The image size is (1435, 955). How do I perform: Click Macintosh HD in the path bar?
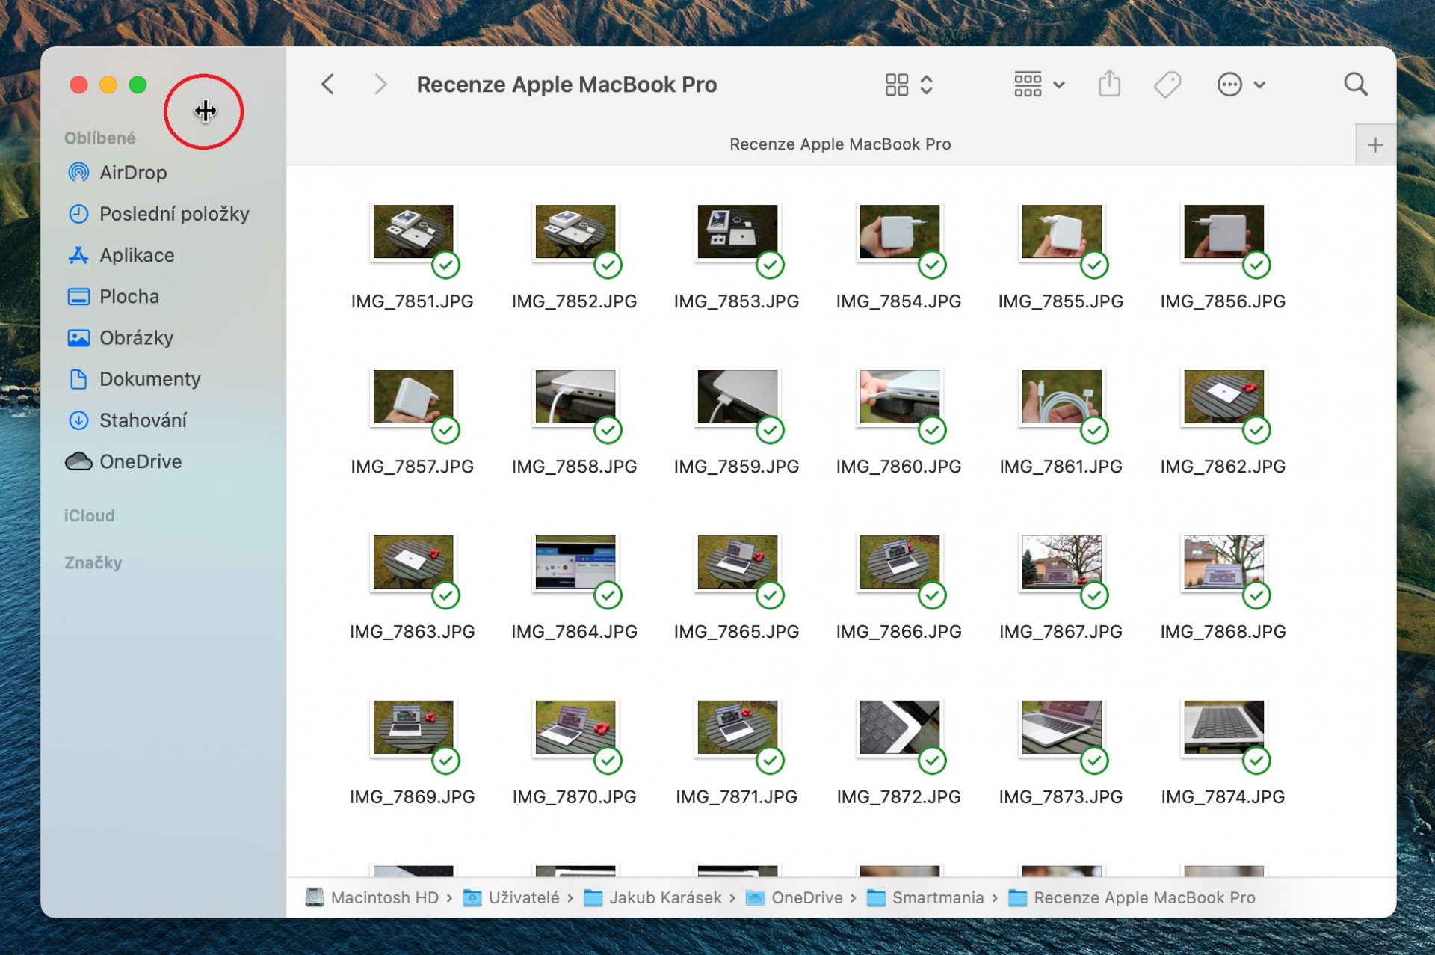(372, 897)
